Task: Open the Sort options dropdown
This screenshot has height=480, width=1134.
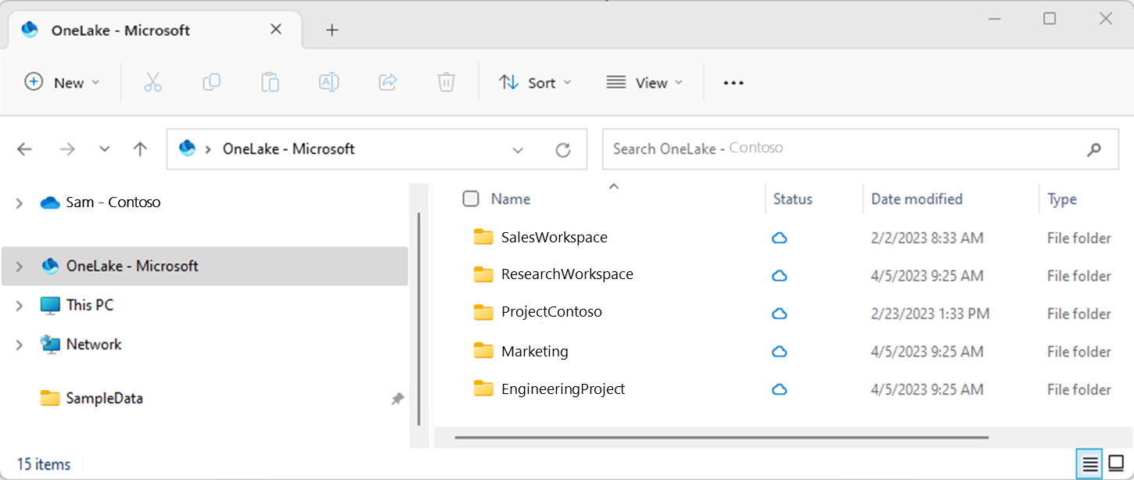Action: tap(535, 82)
